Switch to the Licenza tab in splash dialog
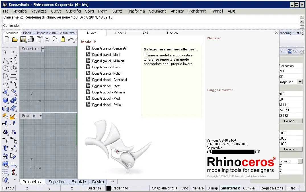The image size is (306, 192). 172,33
